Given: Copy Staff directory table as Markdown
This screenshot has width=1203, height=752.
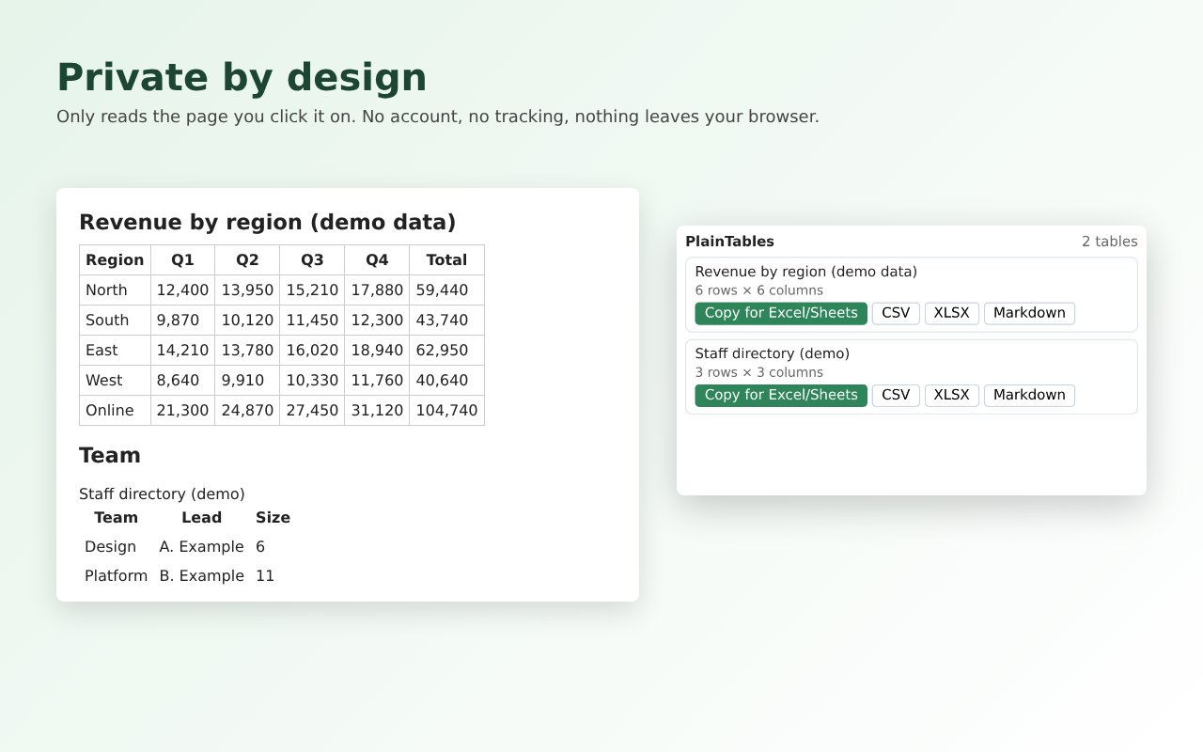Looking at the screenshot, I should [1029, 395].
